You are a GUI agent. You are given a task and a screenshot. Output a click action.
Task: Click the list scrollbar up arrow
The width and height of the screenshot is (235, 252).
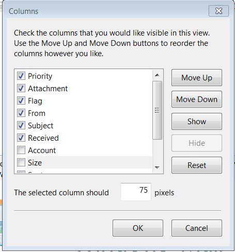pos(157,75)
